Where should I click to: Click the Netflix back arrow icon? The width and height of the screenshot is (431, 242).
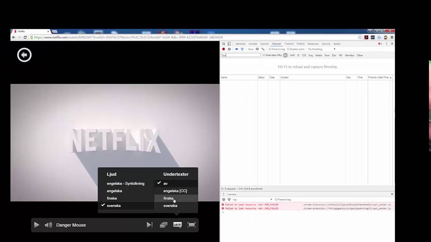[x=24, y=55]
